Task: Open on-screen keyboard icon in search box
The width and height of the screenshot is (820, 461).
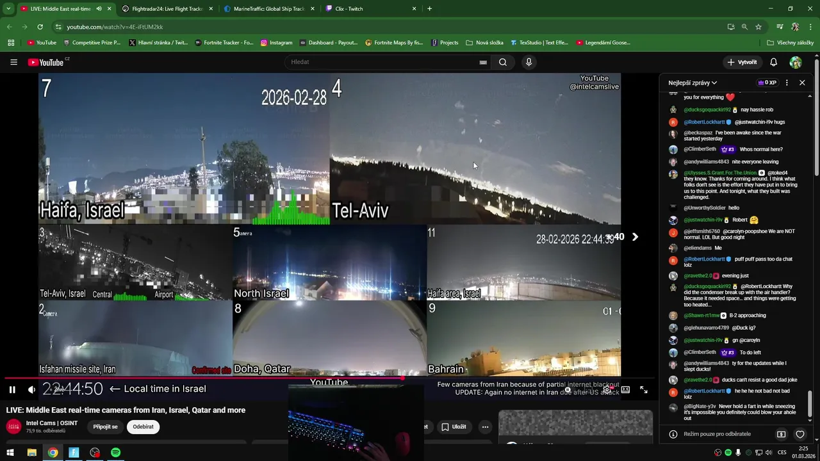Action: [x=483, y=62]
